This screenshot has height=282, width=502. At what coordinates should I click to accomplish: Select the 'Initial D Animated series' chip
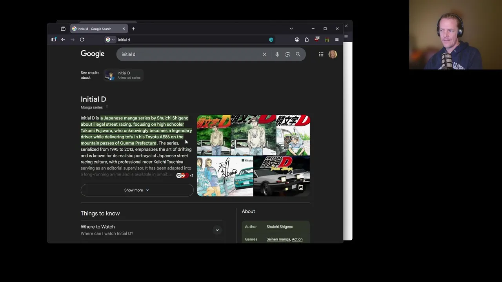(124, 75)
